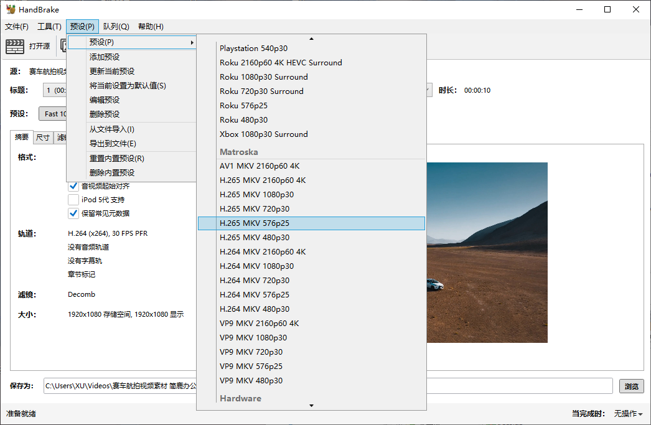Toggle the 音视频起始对齐 checkbox

point(73,186)
